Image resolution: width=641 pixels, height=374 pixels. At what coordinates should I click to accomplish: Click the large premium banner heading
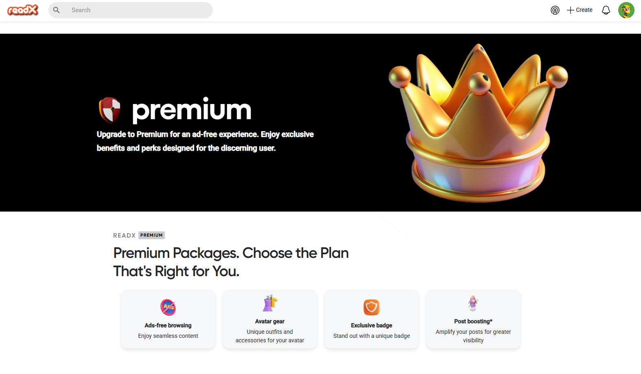click(192, 110)
